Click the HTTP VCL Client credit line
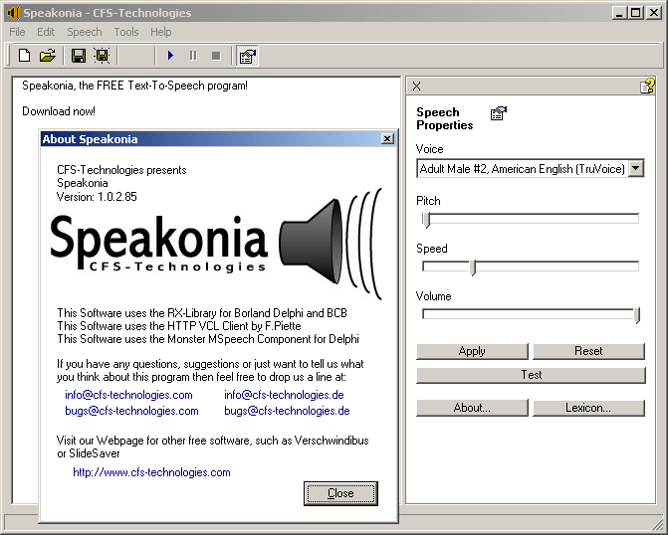The image size is (668, 535). (179, 326)
